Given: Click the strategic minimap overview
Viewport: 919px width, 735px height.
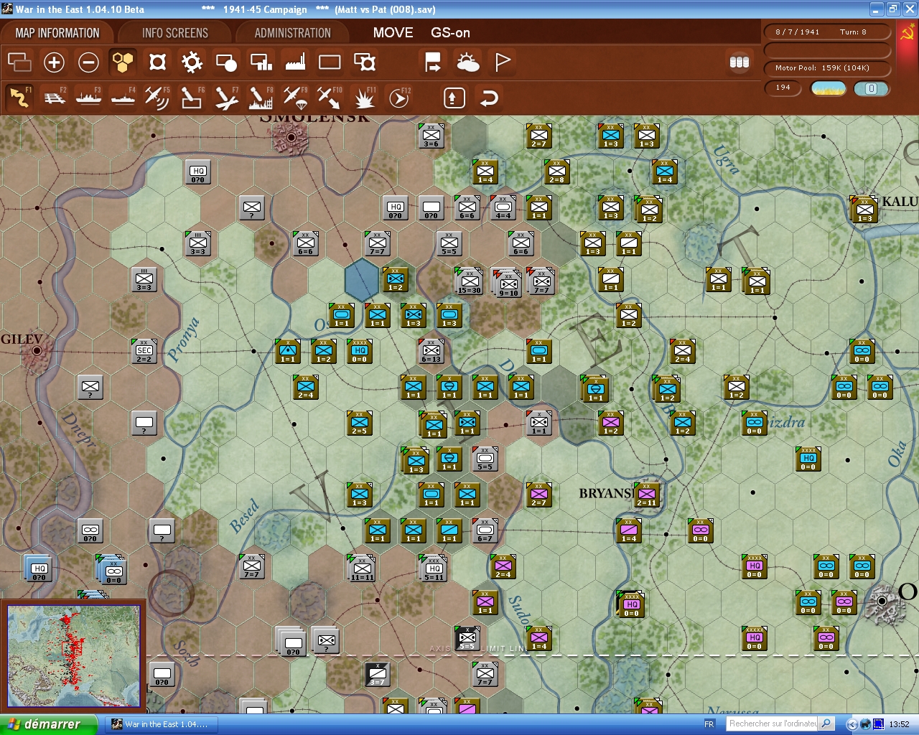Looking at the screenshot, I should tap(73, 656).
